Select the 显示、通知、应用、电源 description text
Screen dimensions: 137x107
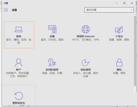tap(19, 41)
